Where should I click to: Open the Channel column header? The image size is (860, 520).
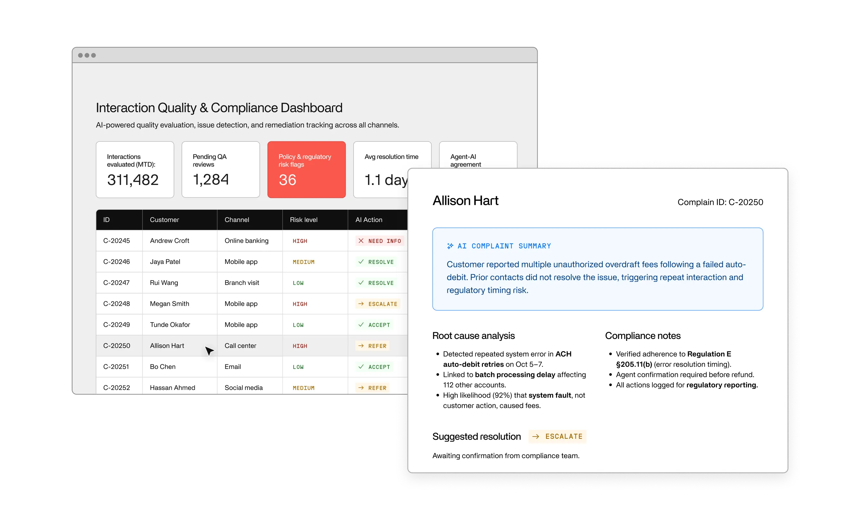click(237, 220)
